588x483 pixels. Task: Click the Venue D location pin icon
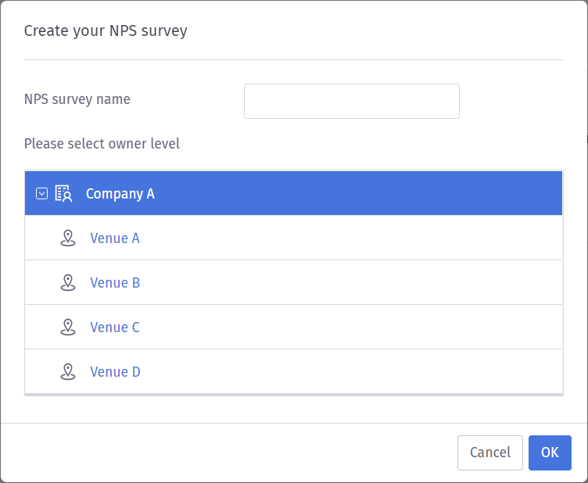[68, 372]
